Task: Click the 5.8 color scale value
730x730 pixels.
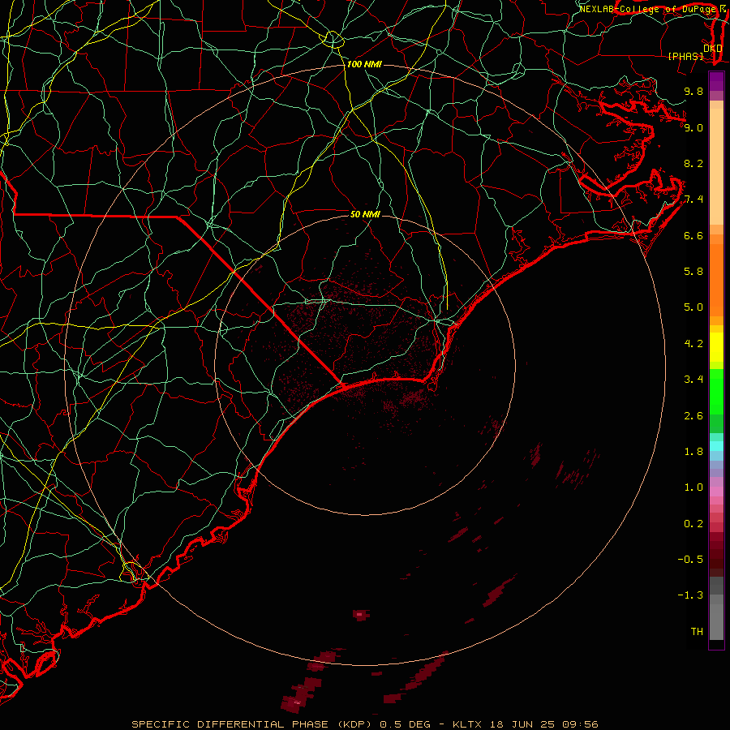Action: [x=693, y=272]
